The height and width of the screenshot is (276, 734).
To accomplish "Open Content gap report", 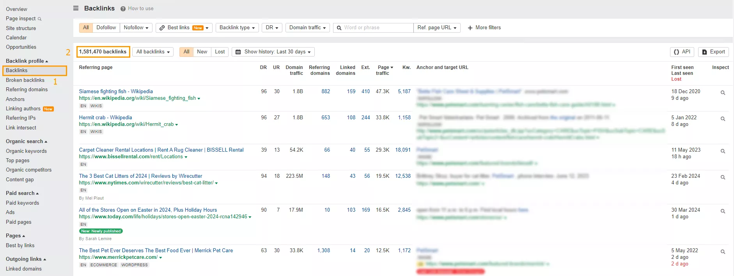I will click(20, 180).
